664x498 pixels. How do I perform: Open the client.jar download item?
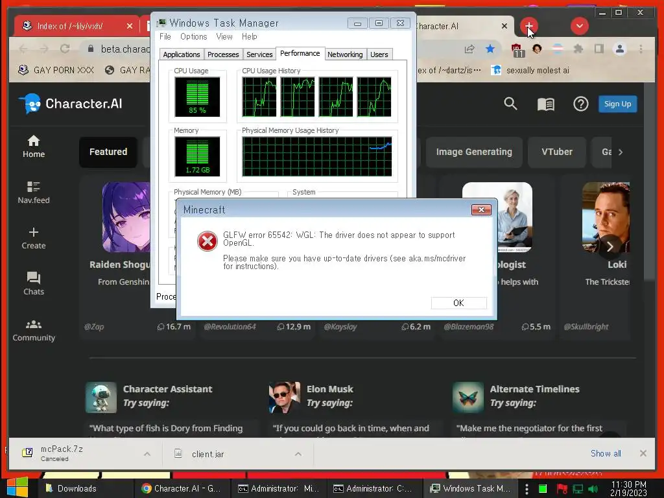[207, 454]
